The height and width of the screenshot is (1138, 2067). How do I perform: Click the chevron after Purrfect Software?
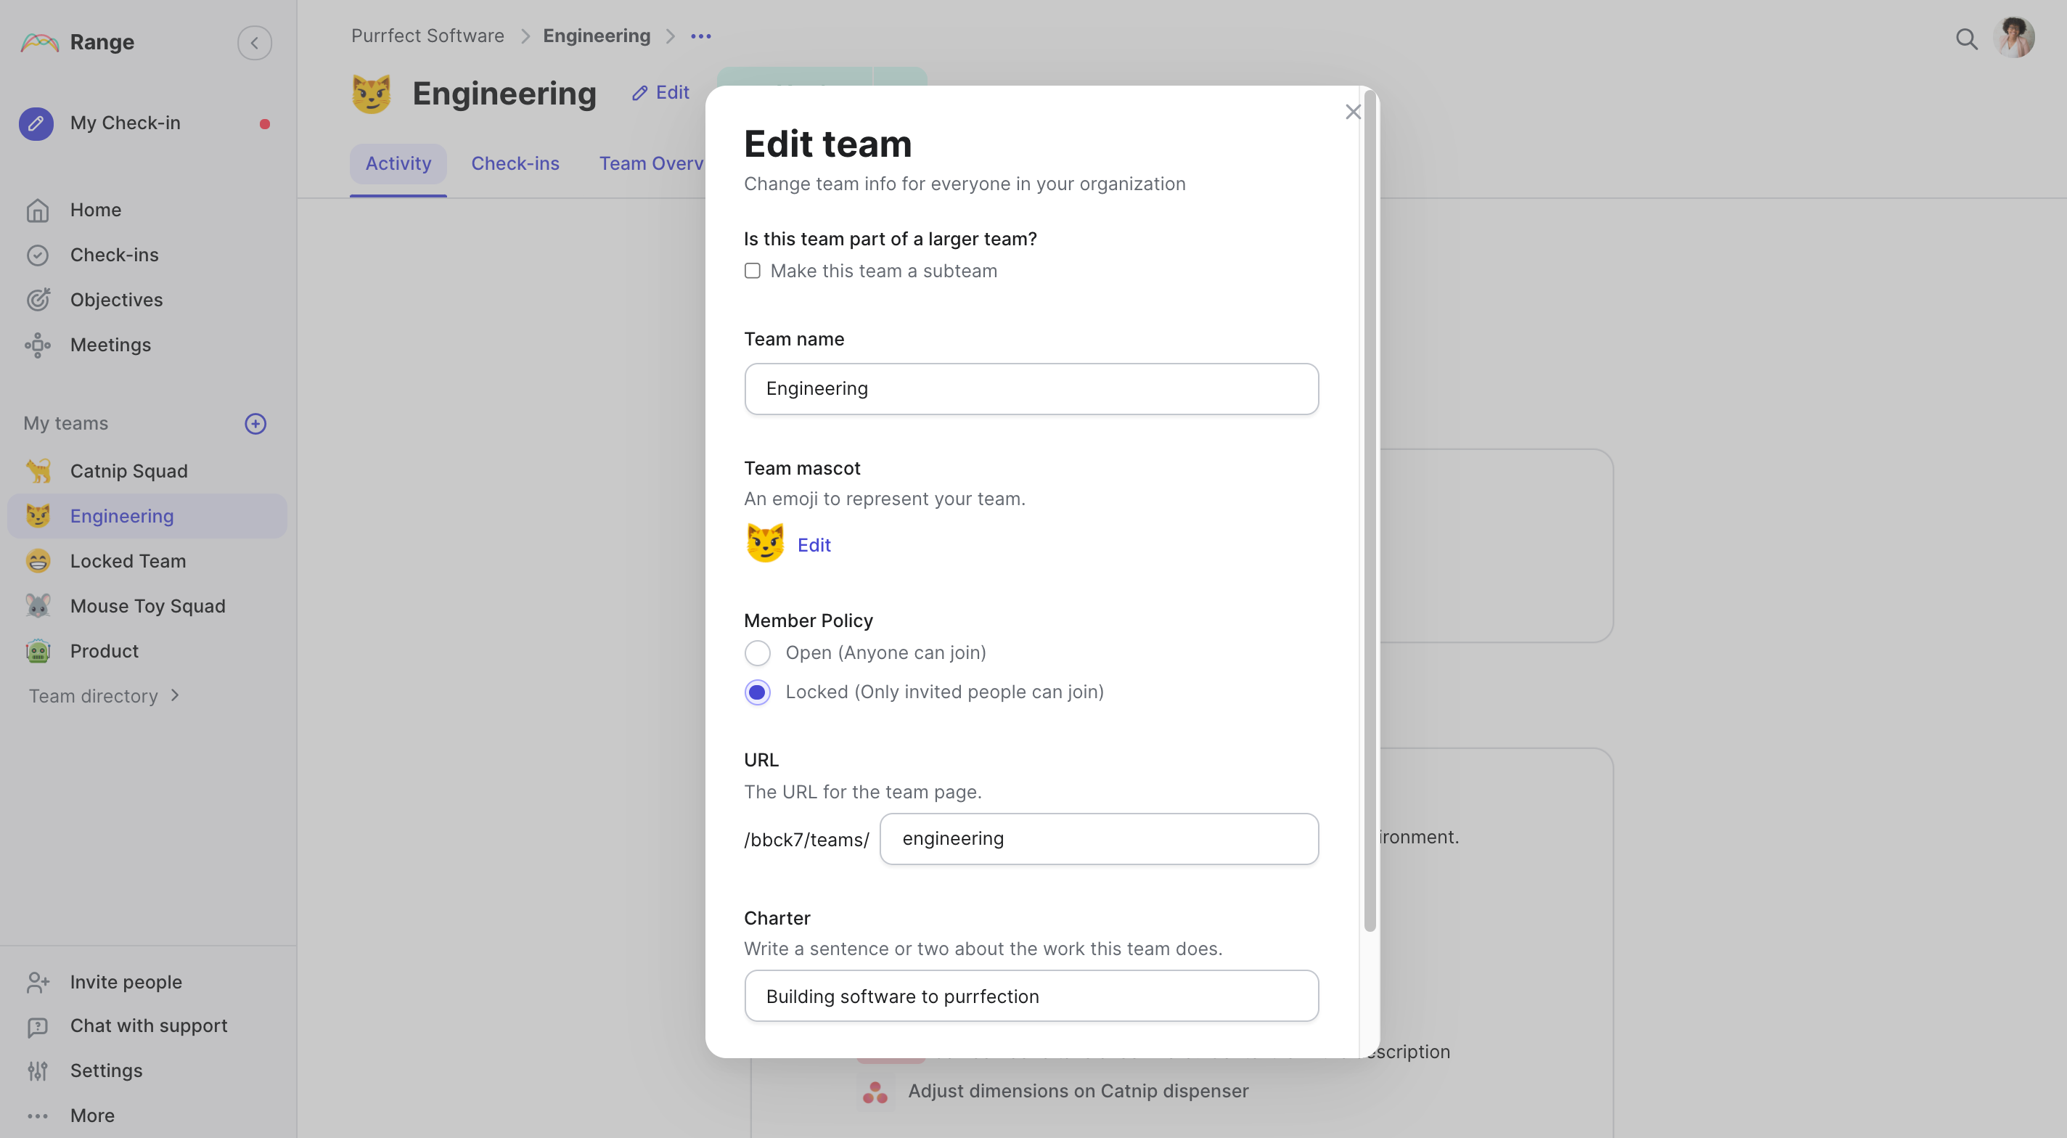click(525, 36)
